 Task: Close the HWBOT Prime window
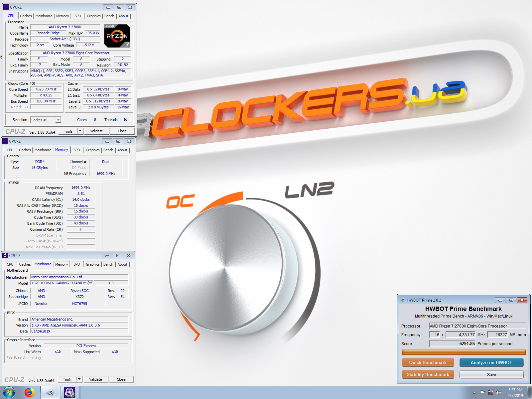(522, 300)
